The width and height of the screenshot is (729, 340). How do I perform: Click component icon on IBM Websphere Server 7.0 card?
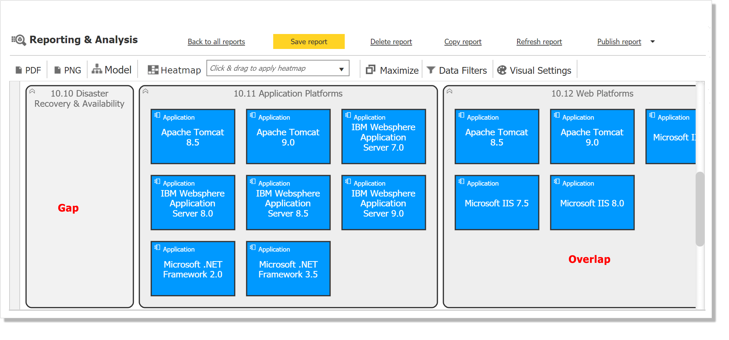pyautogui.click(x=348, y=115)
